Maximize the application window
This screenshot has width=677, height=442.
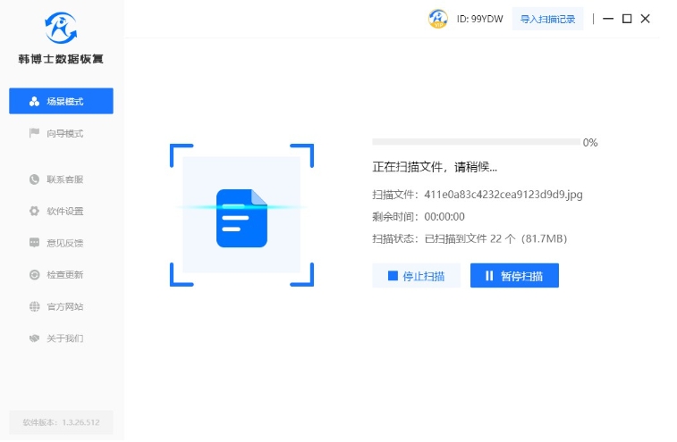pyautogui.click(x=627, y=19)
